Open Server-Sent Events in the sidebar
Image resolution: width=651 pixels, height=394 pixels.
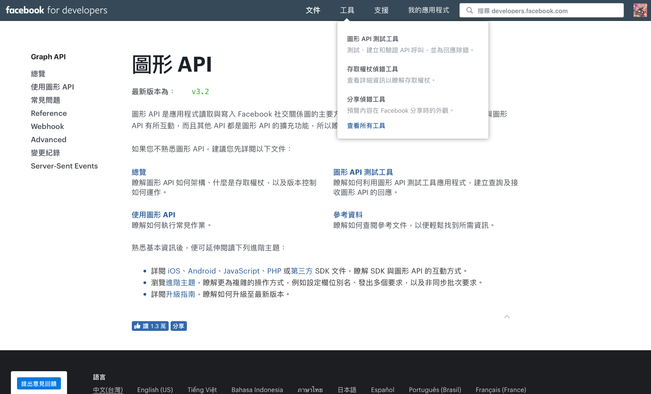(x=64, y=166)
